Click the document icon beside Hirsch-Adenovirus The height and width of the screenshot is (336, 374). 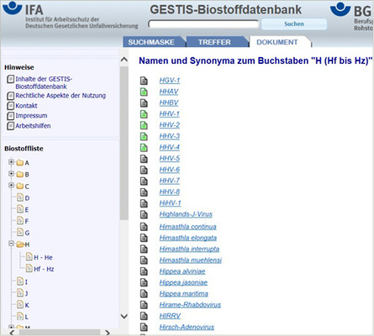pos(144,328)
